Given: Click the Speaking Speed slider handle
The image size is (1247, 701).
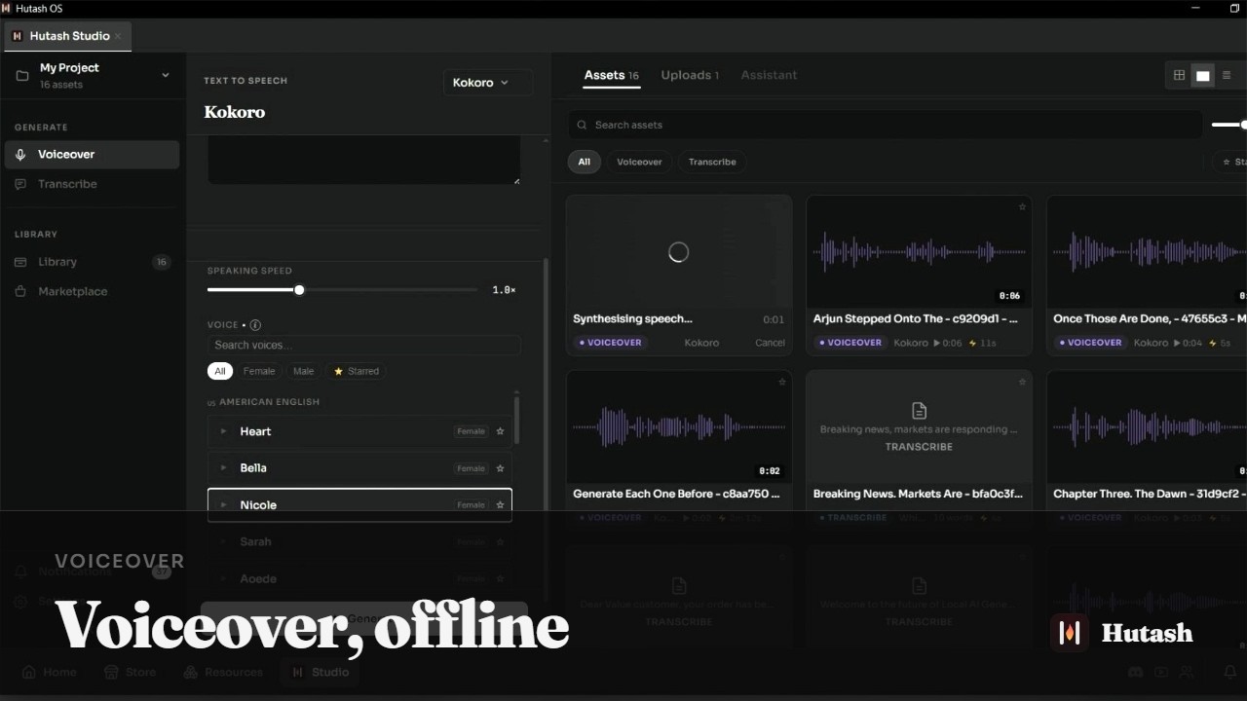Looking at the screenshot, I should [299, 290].
